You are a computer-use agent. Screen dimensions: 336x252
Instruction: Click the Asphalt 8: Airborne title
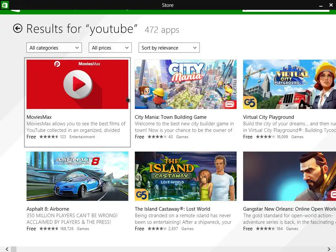[x=48, y=209]
